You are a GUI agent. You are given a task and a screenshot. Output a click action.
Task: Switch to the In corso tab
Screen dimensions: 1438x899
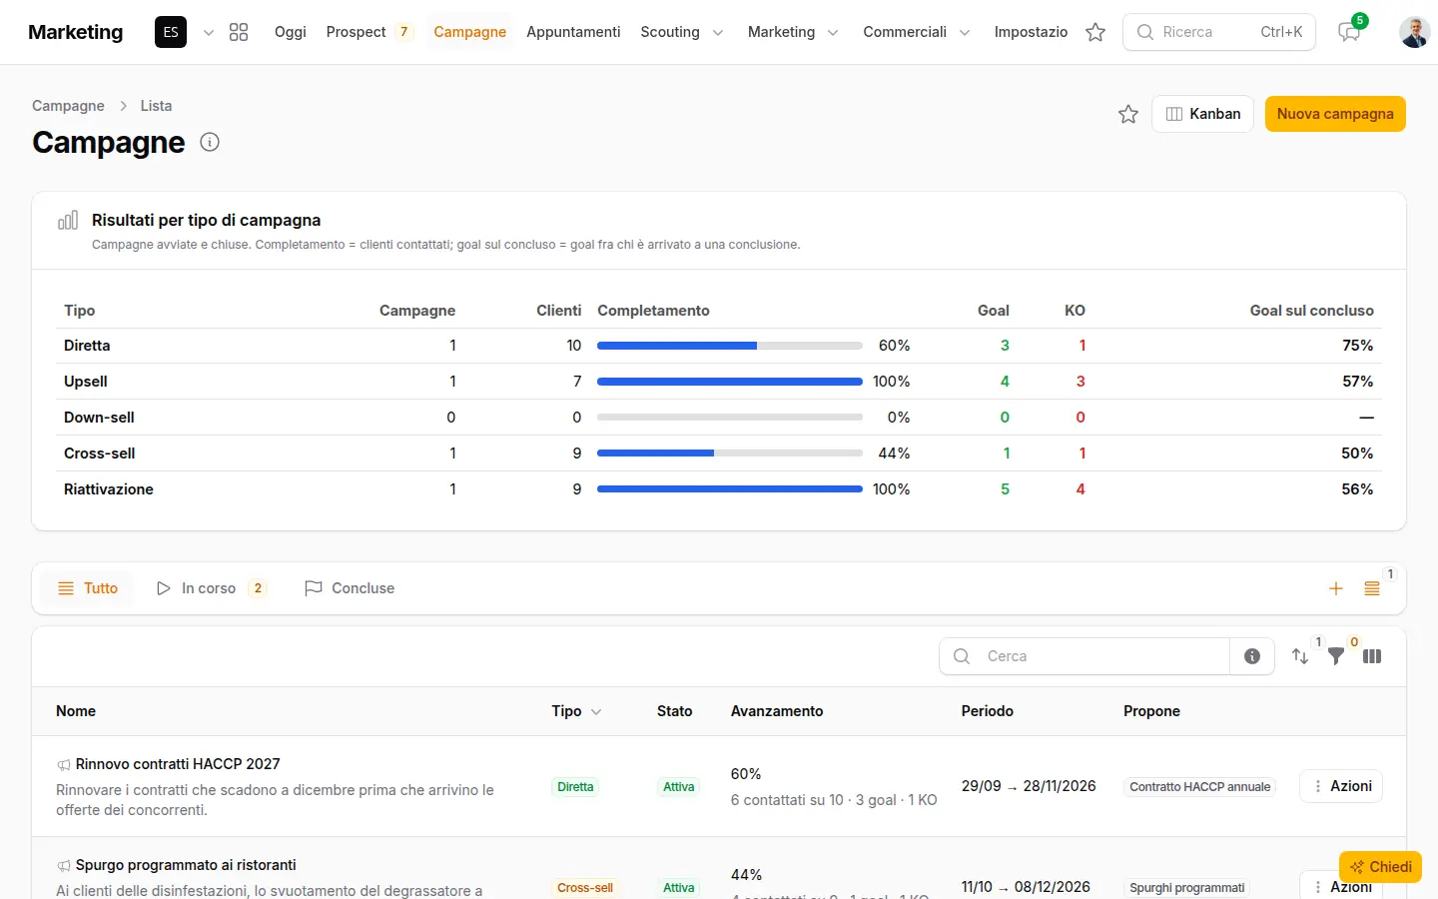tap(212, 588)
